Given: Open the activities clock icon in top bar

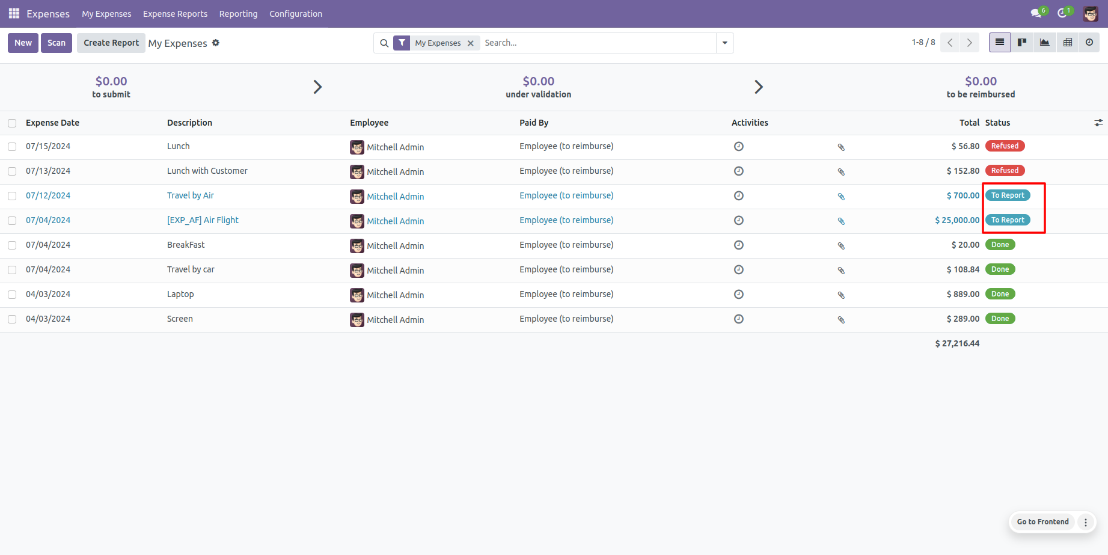Looking at the screenshot, I should point(1062,13).
